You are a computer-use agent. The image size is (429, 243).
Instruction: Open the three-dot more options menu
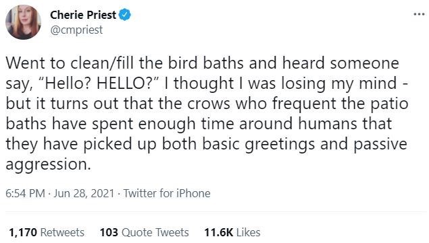419,14
